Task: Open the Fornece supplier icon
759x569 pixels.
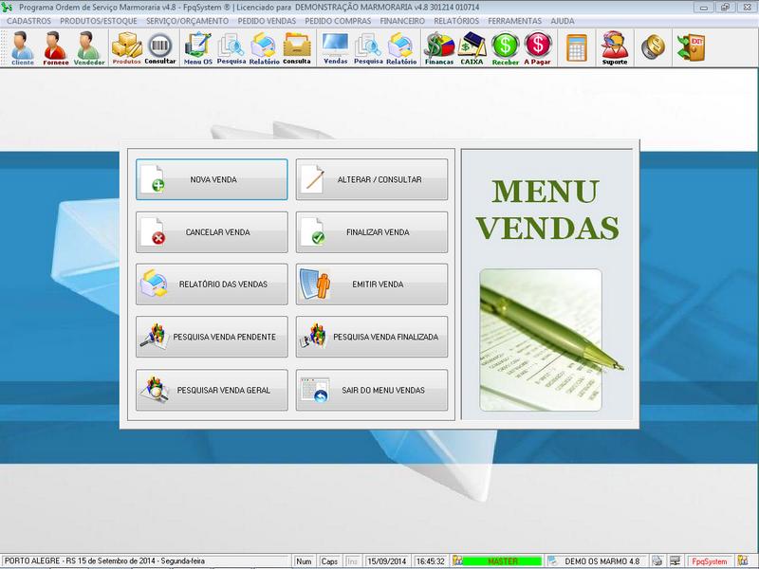Action: point(55,48)
